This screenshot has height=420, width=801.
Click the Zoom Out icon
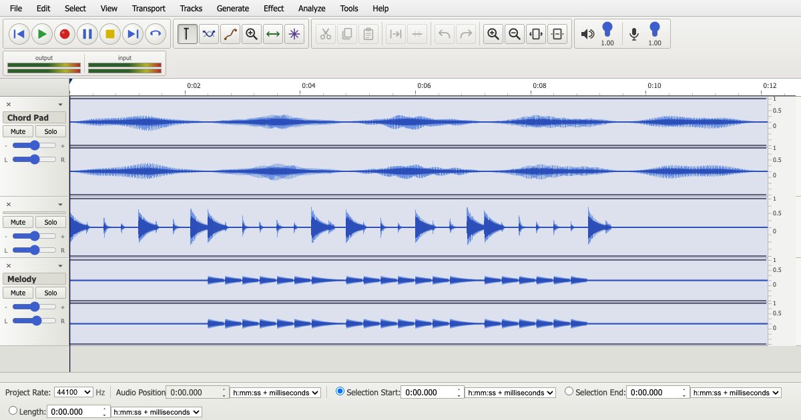pyautogui.click(x=515, y=34)
